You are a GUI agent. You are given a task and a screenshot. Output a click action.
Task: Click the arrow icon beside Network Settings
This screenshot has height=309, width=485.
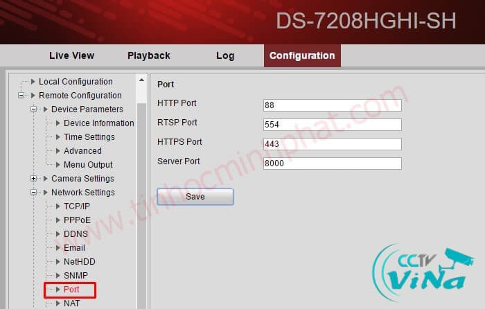click(x=46, y=193)
